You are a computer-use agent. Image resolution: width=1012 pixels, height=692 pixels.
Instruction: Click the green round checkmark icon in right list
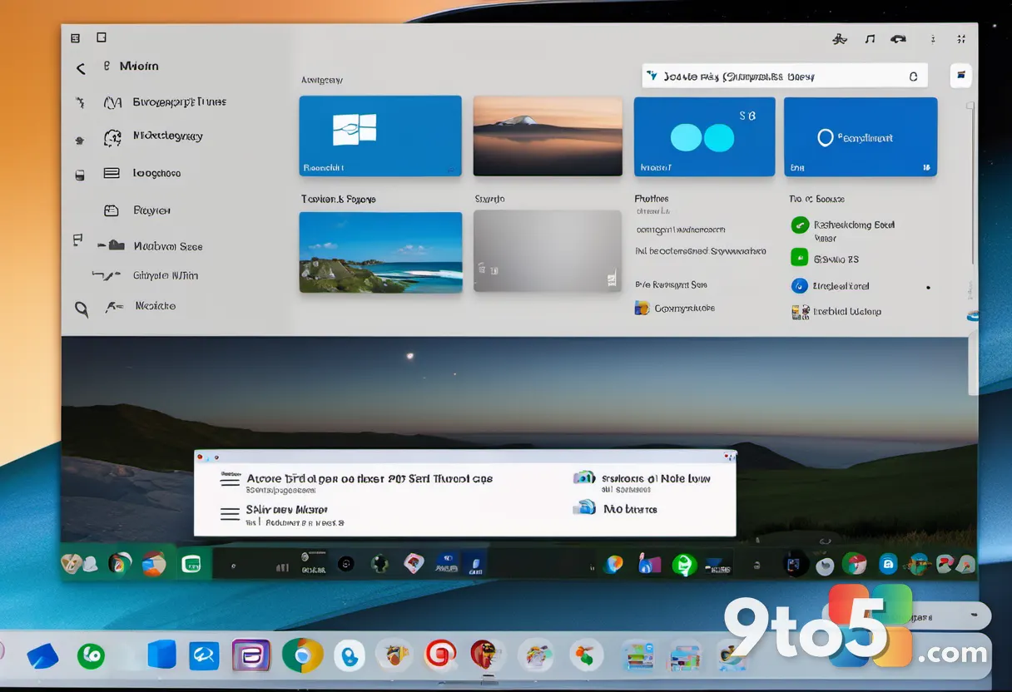click(800, 225)
